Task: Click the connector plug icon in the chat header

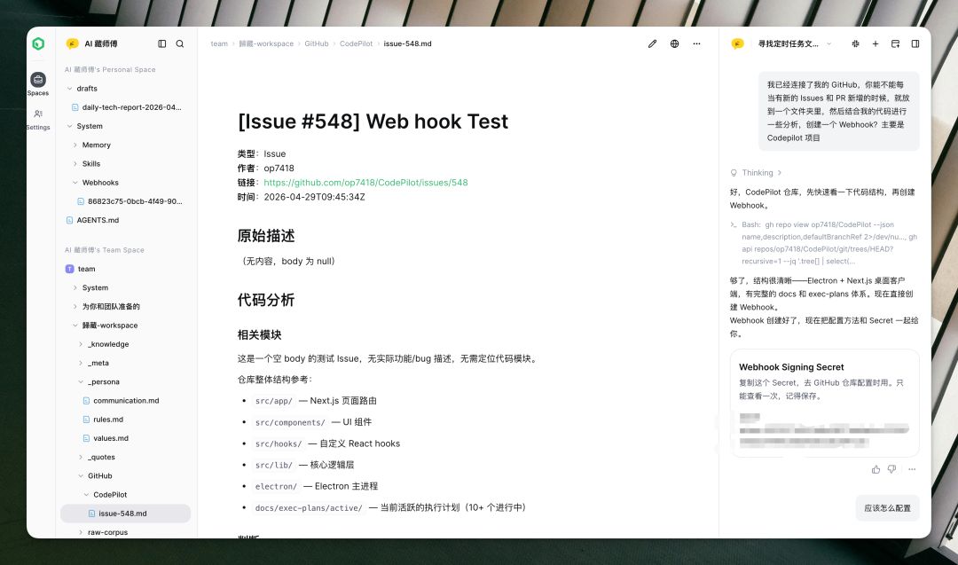Action: coord(854,43)
